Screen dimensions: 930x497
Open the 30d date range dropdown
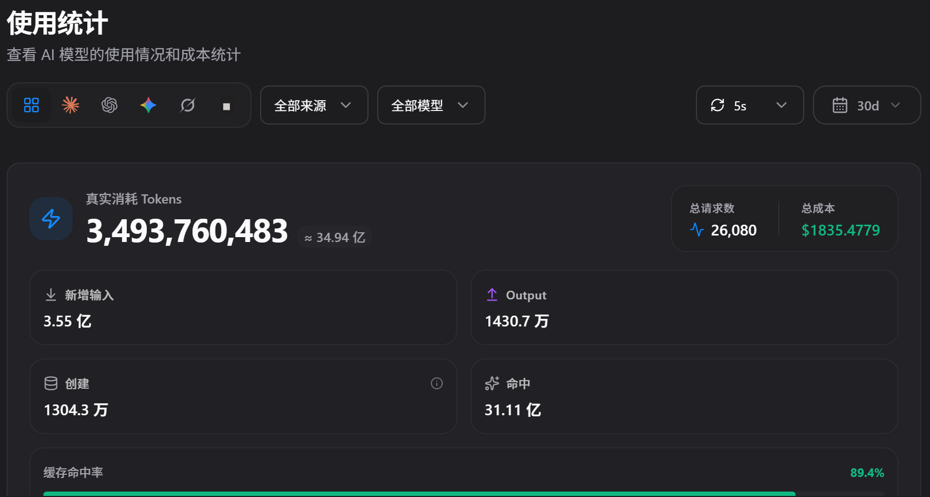tap(867, 105)
